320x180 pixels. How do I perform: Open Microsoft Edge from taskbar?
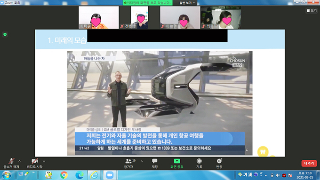tap(79, 175)
